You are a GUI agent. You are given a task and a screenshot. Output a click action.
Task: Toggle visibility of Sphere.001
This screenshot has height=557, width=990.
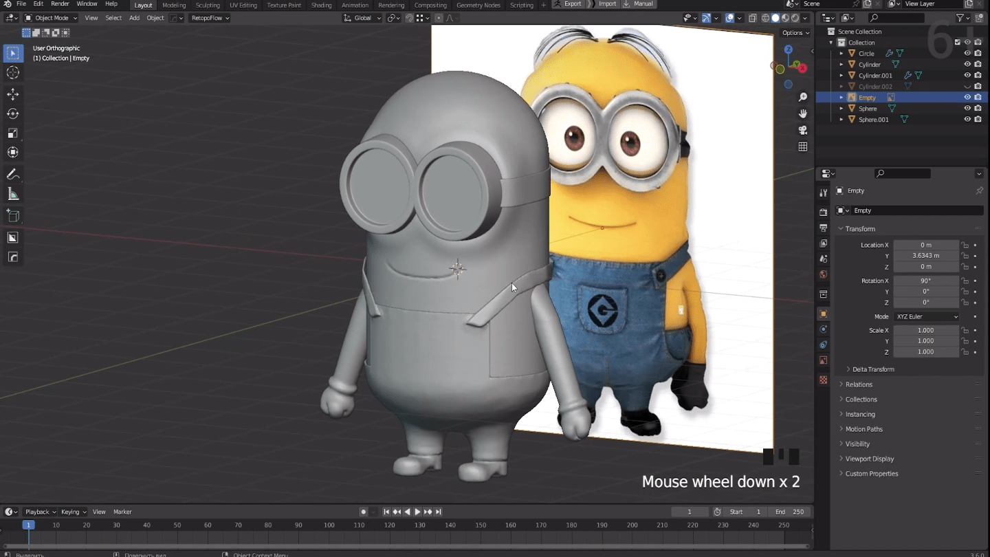967,120
